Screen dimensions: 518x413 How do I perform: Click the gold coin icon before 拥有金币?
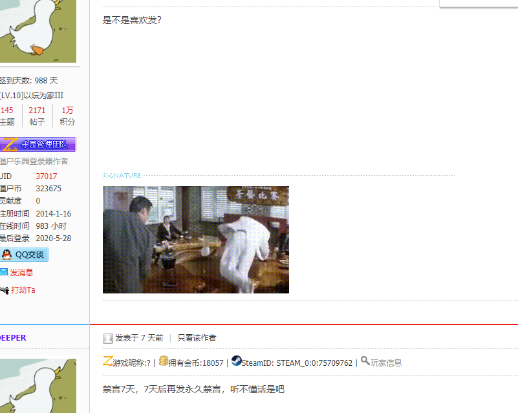point(164,362)
